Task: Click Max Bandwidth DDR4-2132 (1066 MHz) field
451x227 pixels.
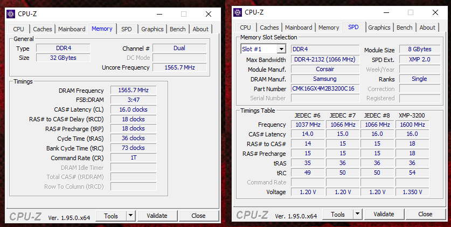Action: point(325,59)
